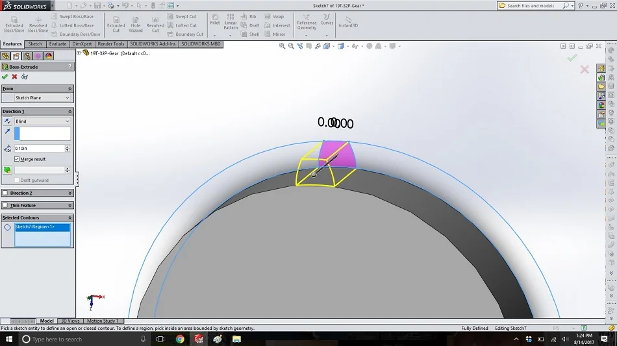Open the Curves tool
This screenshot has height=346, width=617.
[x=327, y=19]
